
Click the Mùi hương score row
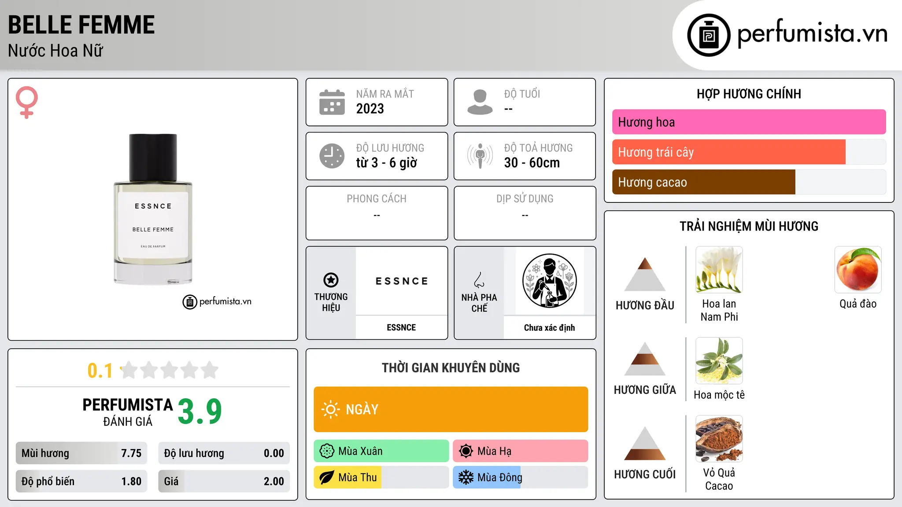coord(81,453)
